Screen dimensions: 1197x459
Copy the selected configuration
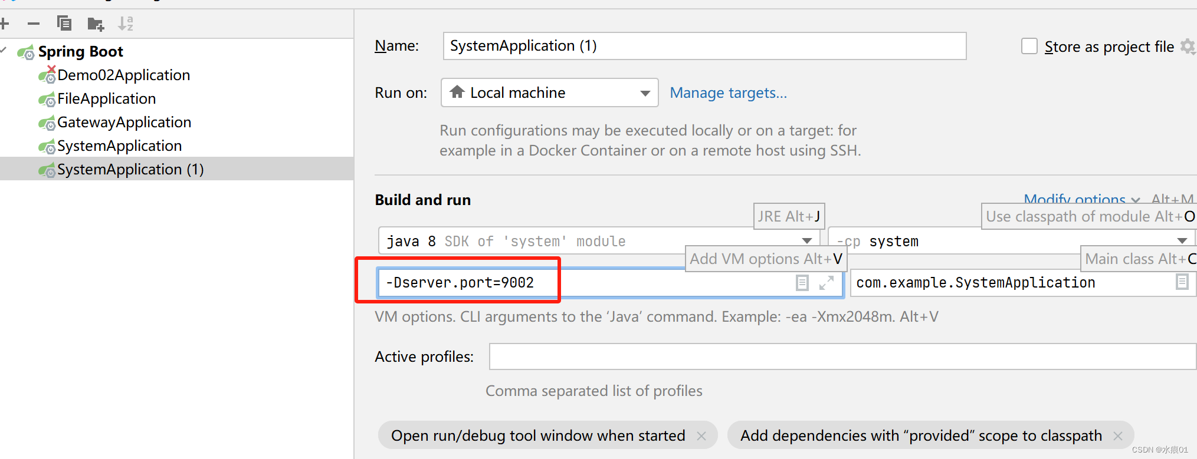coord(64,24)
